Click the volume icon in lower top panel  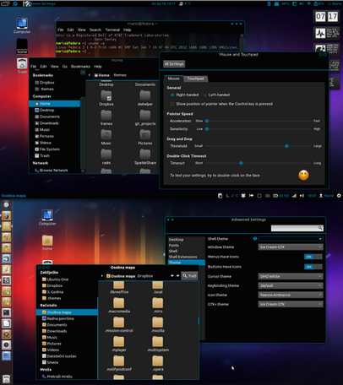tap(302, 196)
